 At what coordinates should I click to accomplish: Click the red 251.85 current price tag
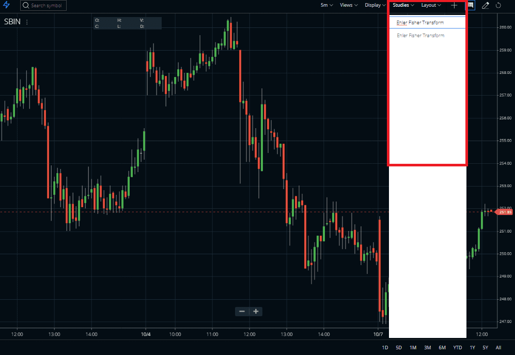point(504,212)
